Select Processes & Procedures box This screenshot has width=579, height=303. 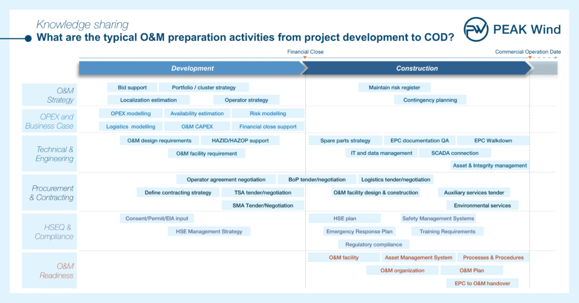pos(493,257)
